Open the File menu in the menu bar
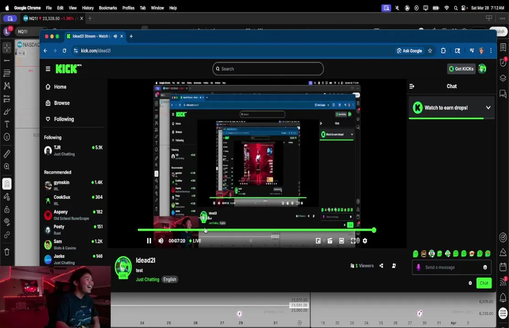The image size is (509, 328). click(49, 8)
